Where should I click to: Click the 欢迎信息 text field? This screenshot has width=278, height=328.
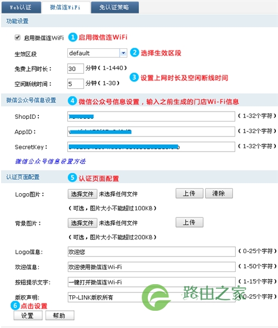151,267
